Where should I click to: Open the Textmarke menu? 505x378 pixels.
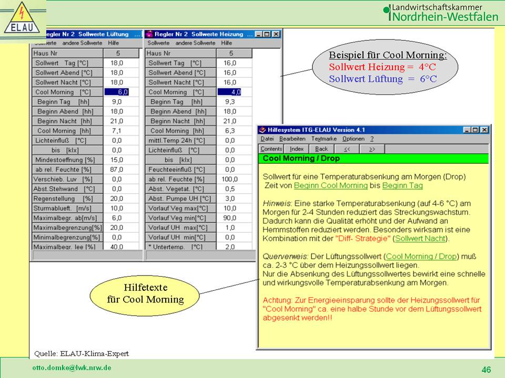coord(324,139)
